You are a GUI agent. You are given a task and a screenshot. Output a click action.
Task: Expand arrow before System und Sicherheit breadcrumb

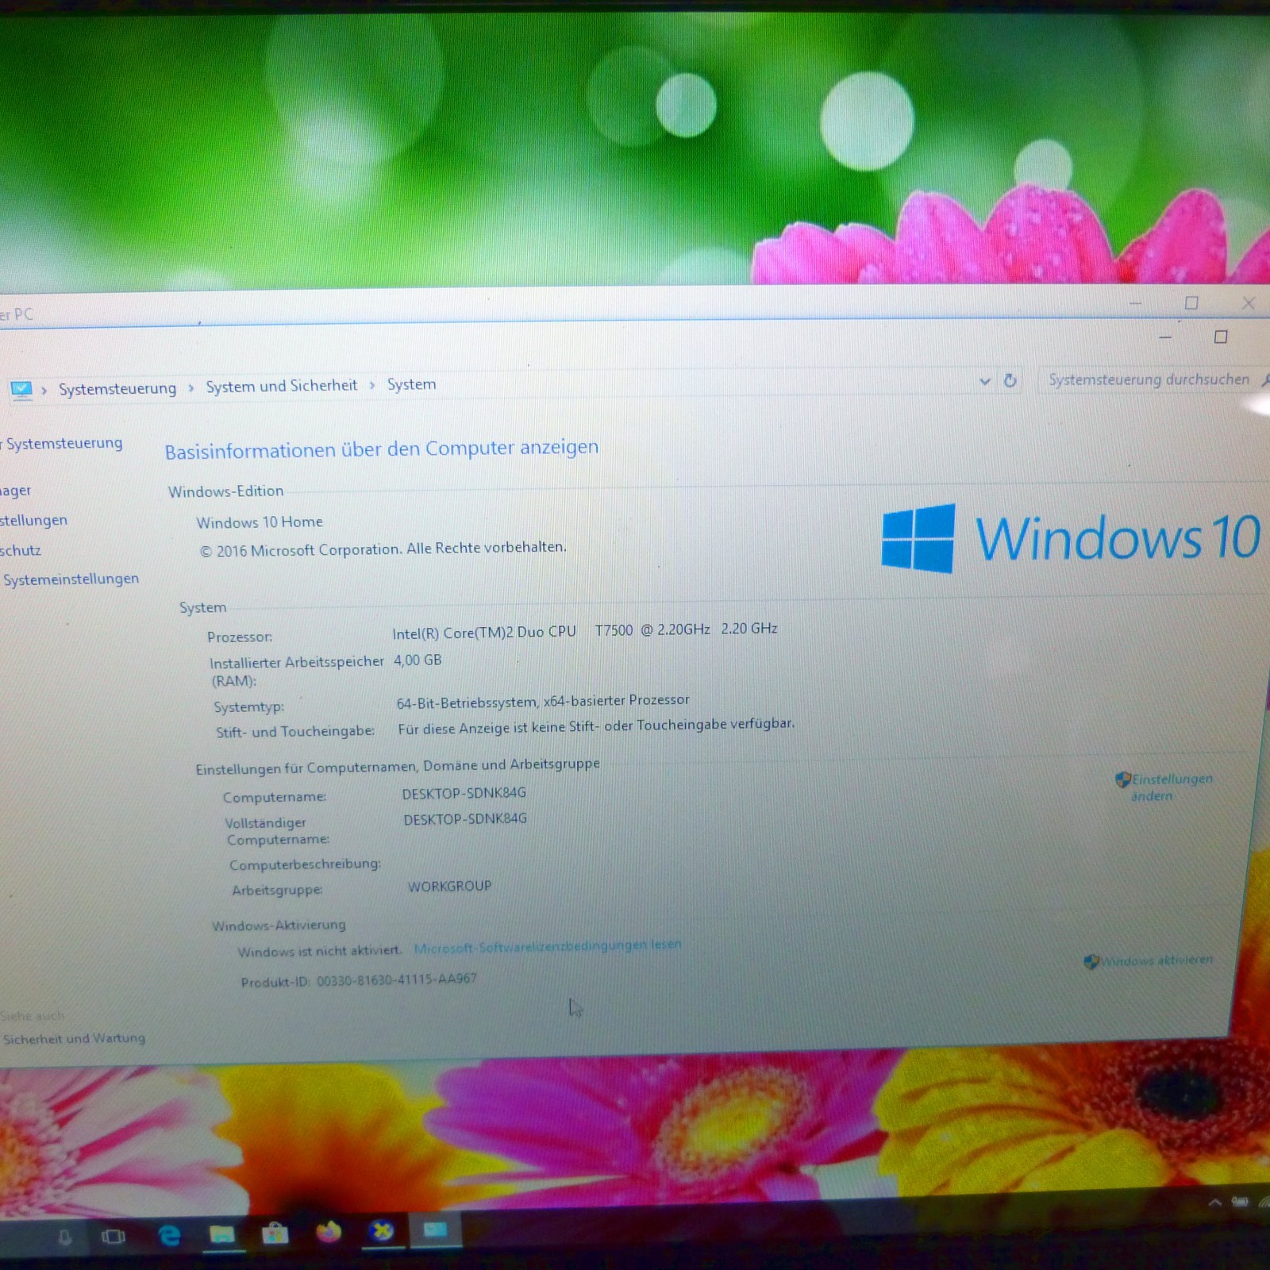point(191,387)
